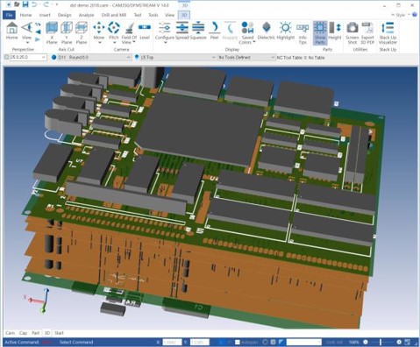Open the File menu button
Screen dimensions: 420x347
[9, 15]
